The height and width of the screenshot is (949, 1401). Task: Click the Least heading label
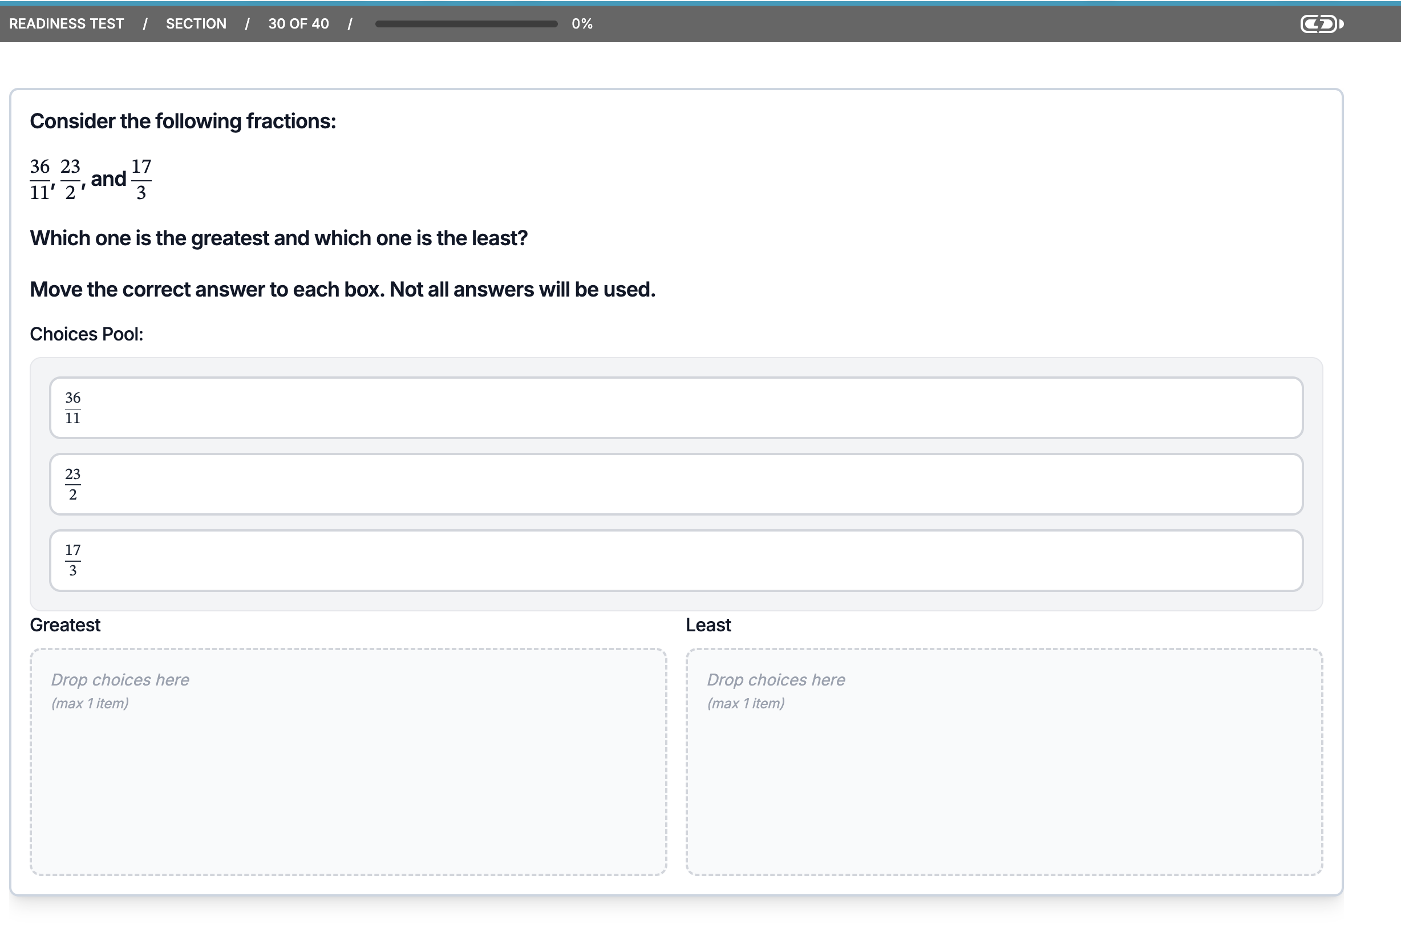(x=708, y=625)
